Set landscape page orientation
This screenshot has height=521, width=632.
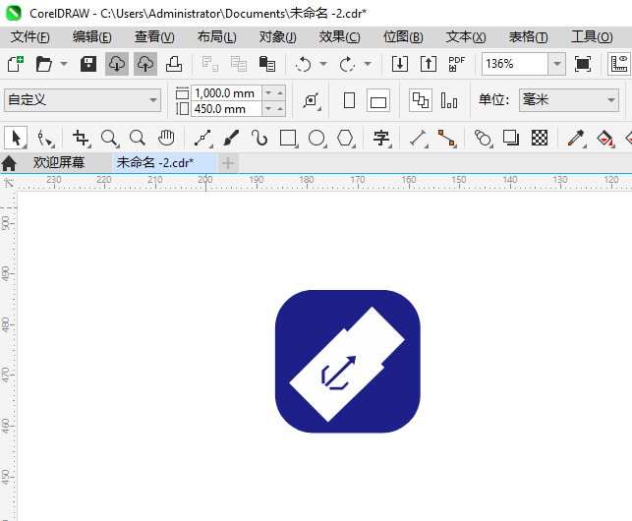click(378, 100)
